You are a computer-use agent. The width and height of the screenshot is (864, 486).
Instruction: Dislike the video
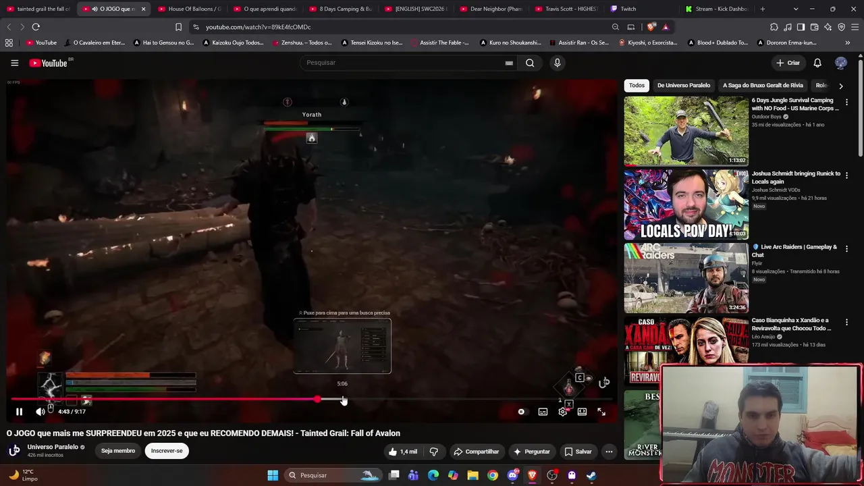434,452
